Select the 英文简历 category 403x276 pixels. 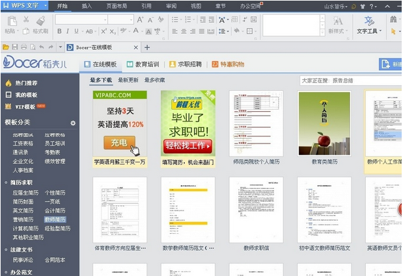click(23, 210)
